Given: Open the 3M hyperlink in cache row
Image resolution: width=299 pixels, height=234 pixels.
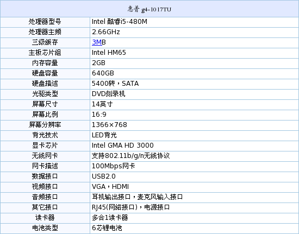Looking at the screenshot, I should (97, 42).
